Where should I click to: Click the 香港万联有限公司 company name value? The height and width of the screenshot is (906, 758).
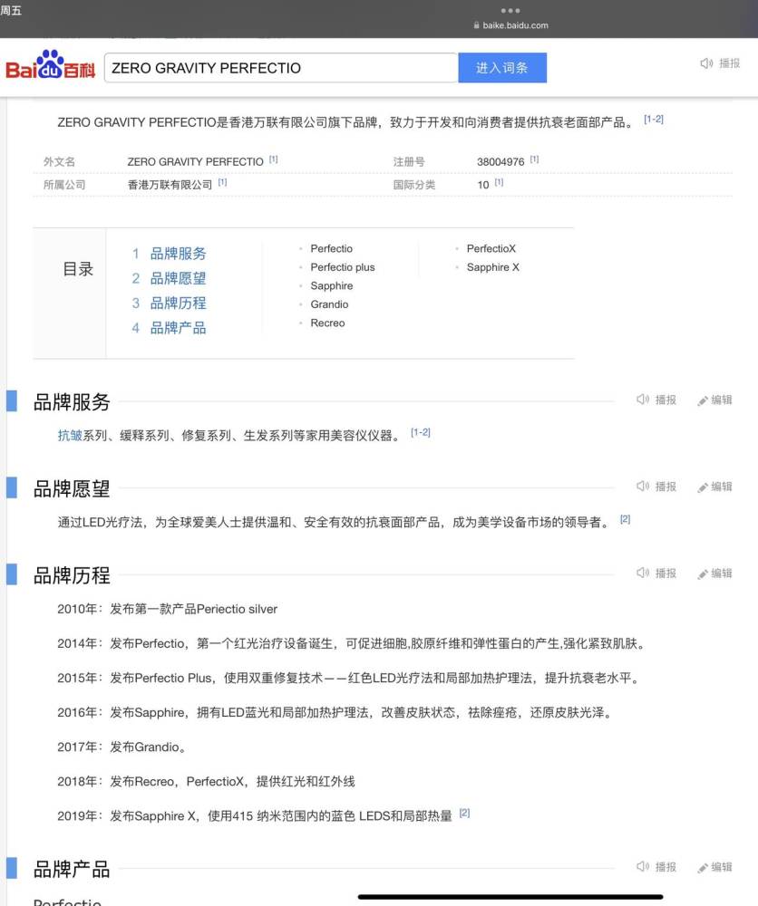coord(170,185)
